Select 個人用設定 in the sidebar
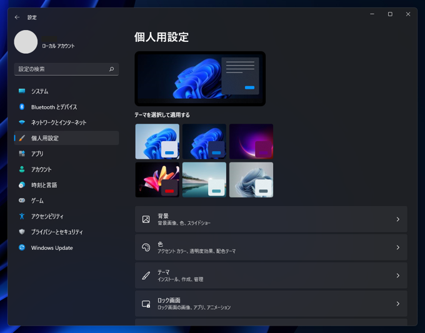425x333 pixels. click(x=66, y=138)
